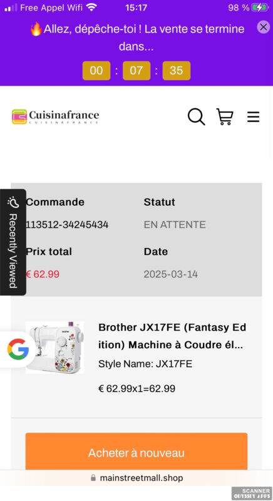Close the purple sale countdown banner
The width and height of the screenshot is (273, 501).
[264, 27]
